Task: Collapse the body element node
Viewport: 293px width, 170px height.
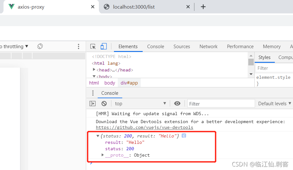Action: click(x=94, y=76)
